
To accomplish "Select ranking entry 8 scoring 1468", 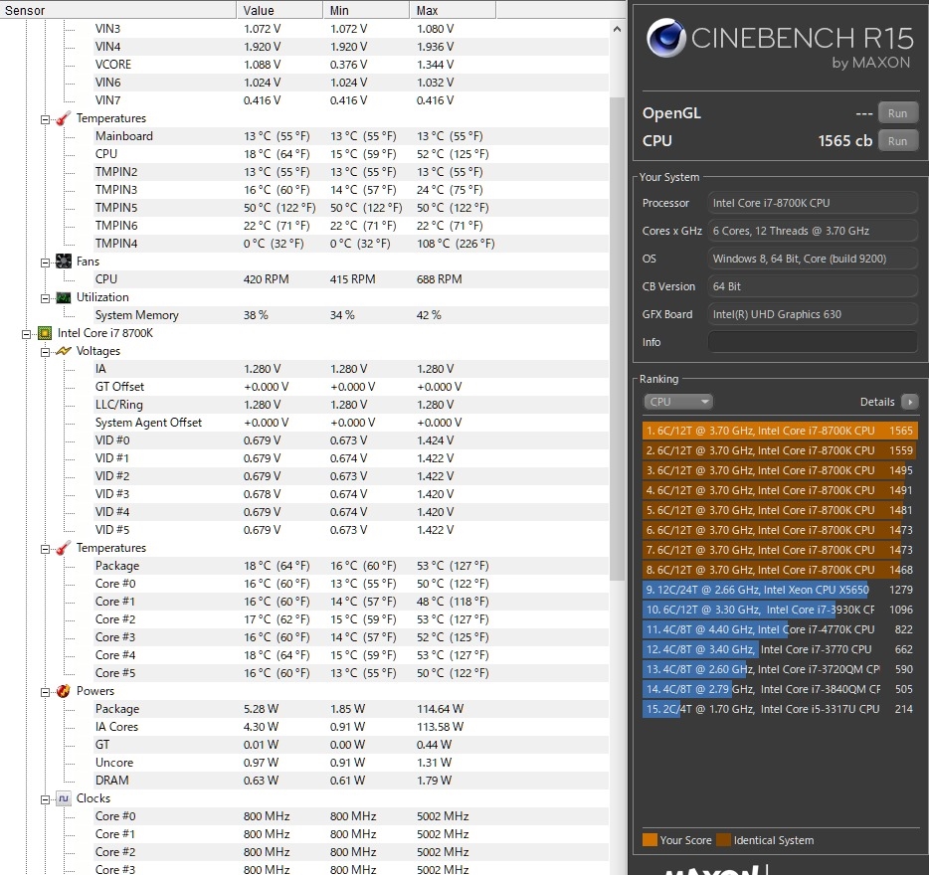I will [780, 570].
